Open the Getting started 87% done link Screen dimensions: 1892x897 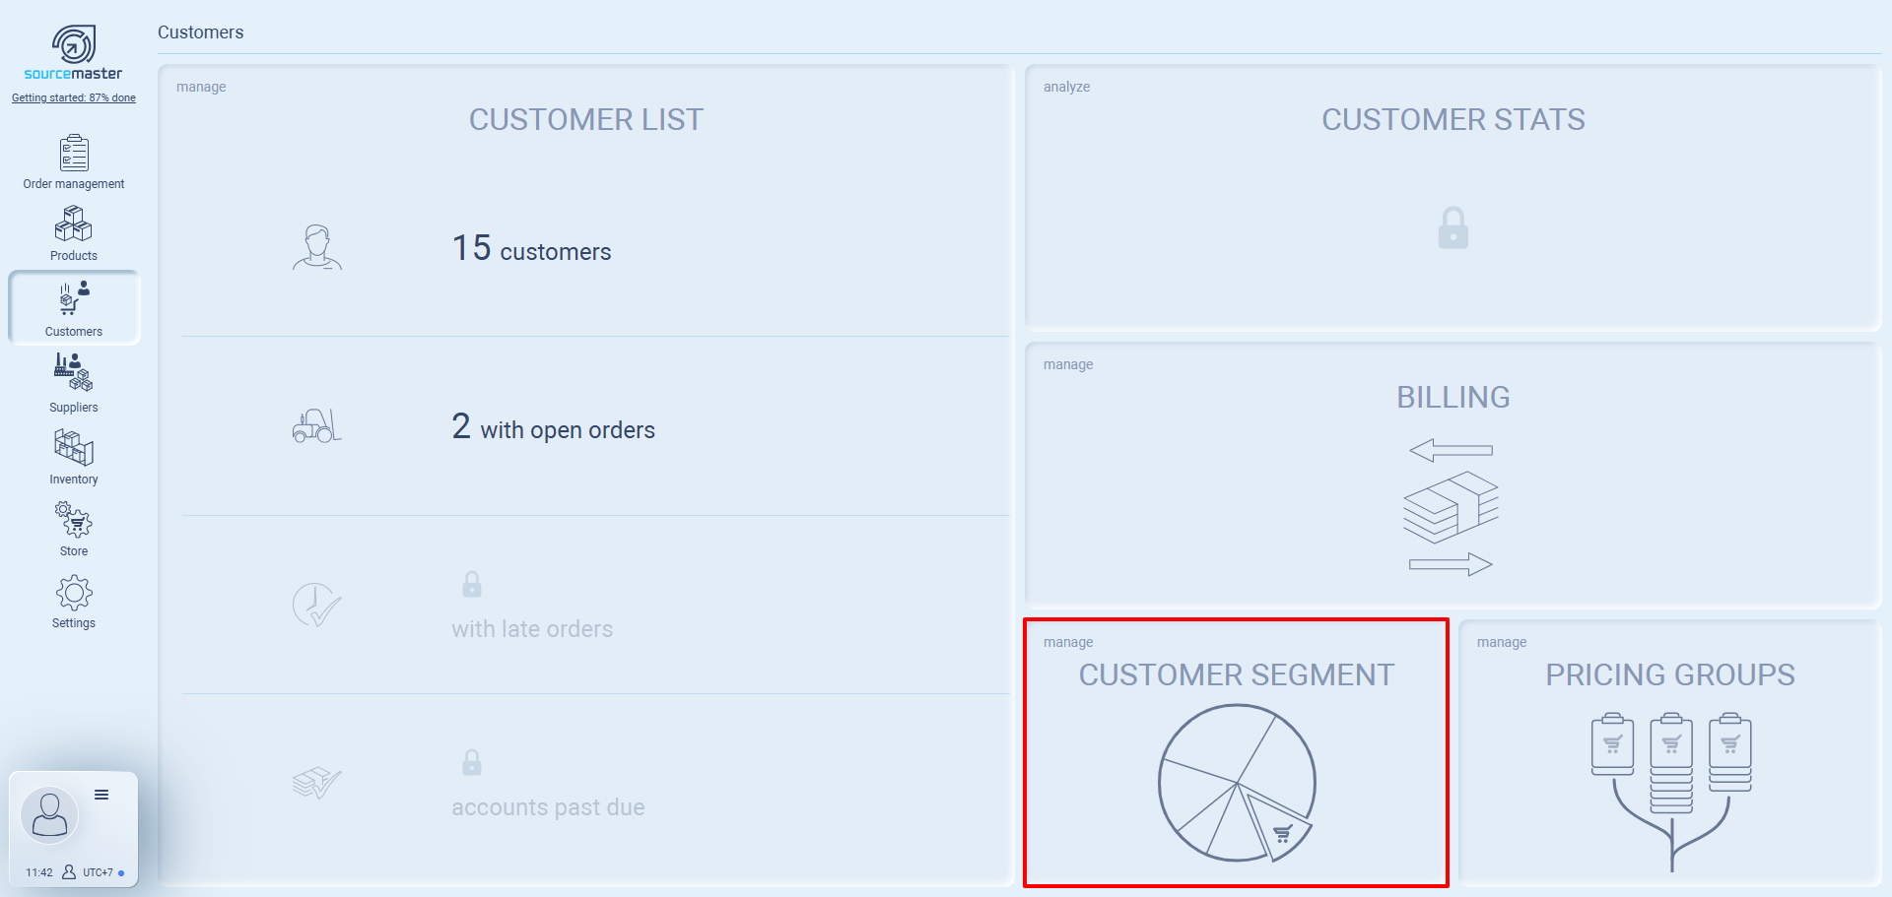(x=74, y=97)
